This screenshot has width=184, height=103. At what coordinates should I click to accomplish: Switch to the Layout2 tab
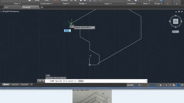click(24, 84)
